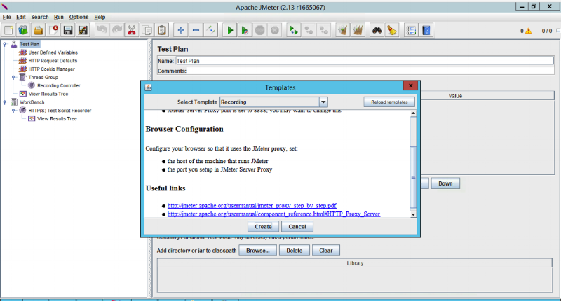Open the Options menu
561x301 pixels.
click(x=79, y=17)
